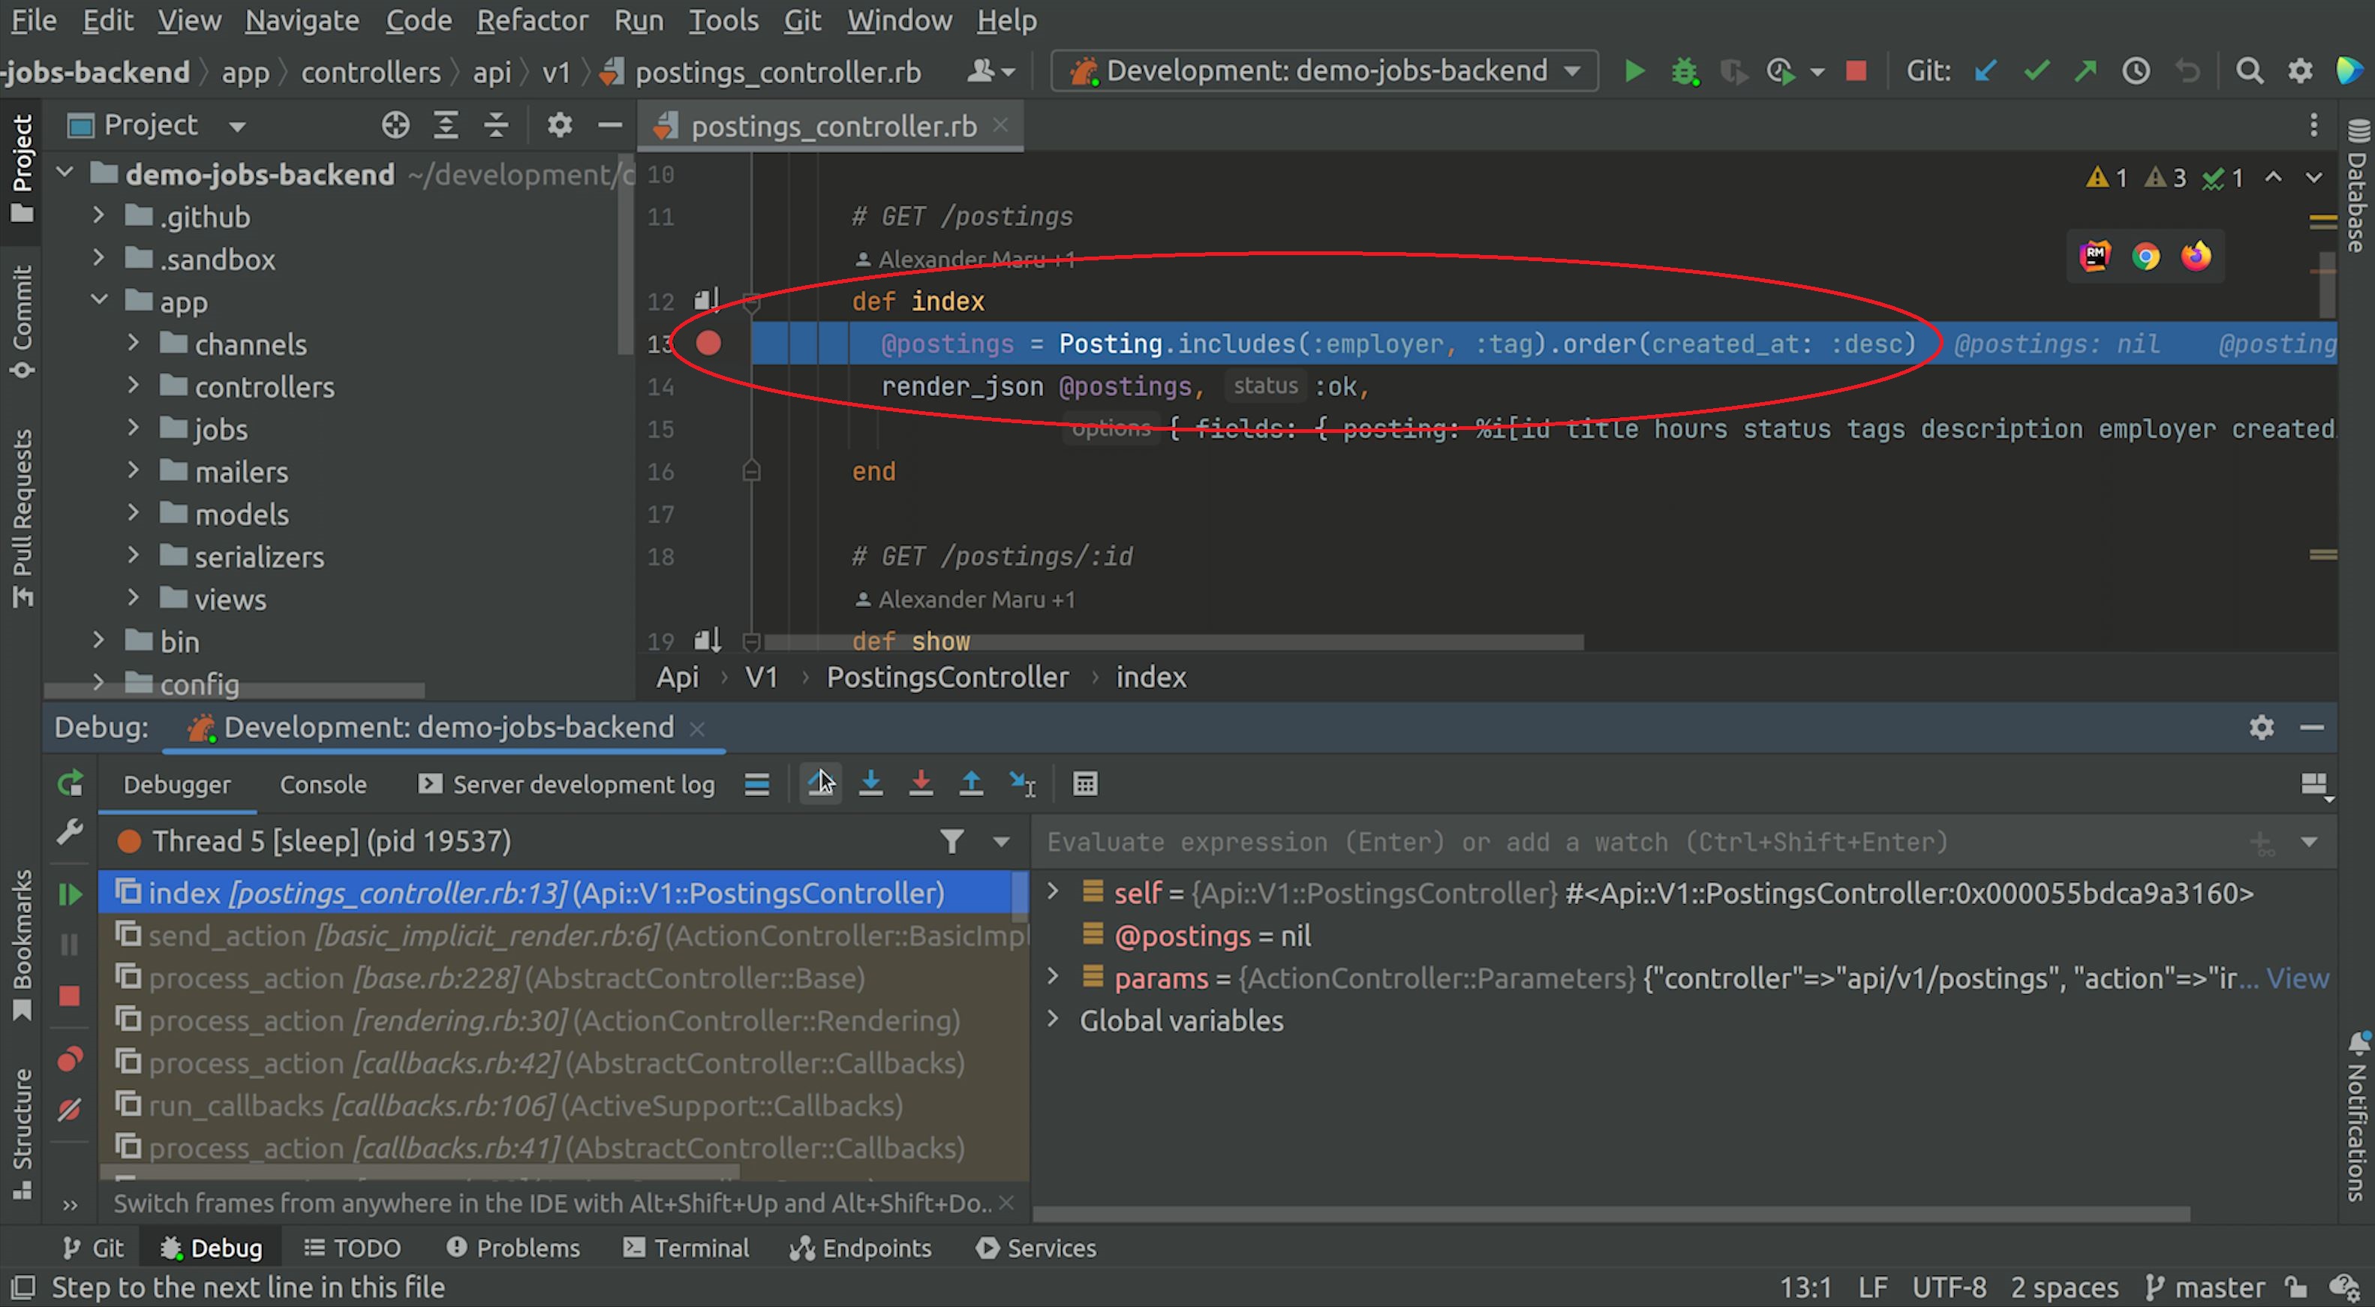Open the Terminal tool window button
Image resolution: width=2375 pixels, height=1307 pixels.
coord(687,1248)
